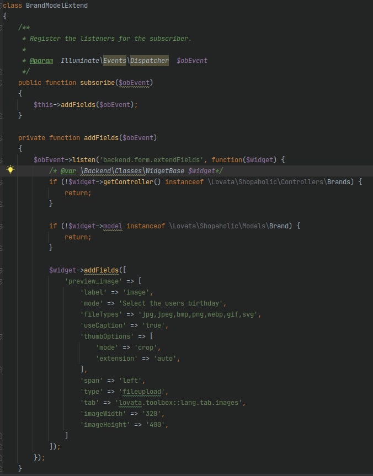Click the 'imageHeight' key

tap(105, 425)
